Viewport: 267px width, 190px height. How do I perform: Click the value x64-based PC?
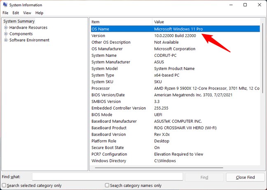pos(167,75)
